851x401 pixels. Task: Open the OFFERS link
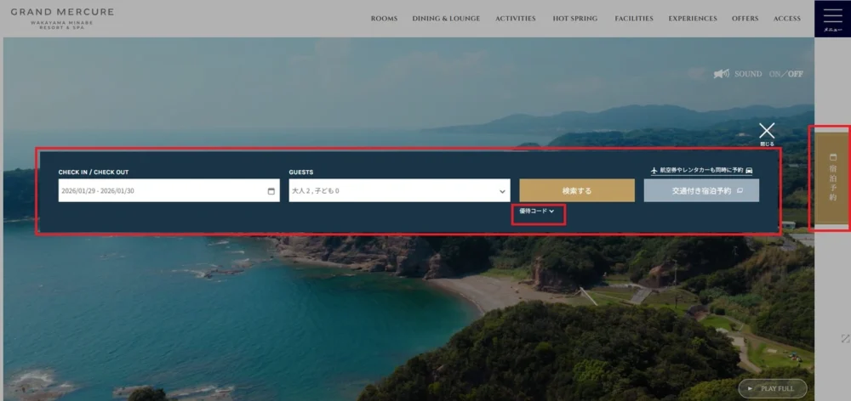pyautogui.click(x=745, y=19)
